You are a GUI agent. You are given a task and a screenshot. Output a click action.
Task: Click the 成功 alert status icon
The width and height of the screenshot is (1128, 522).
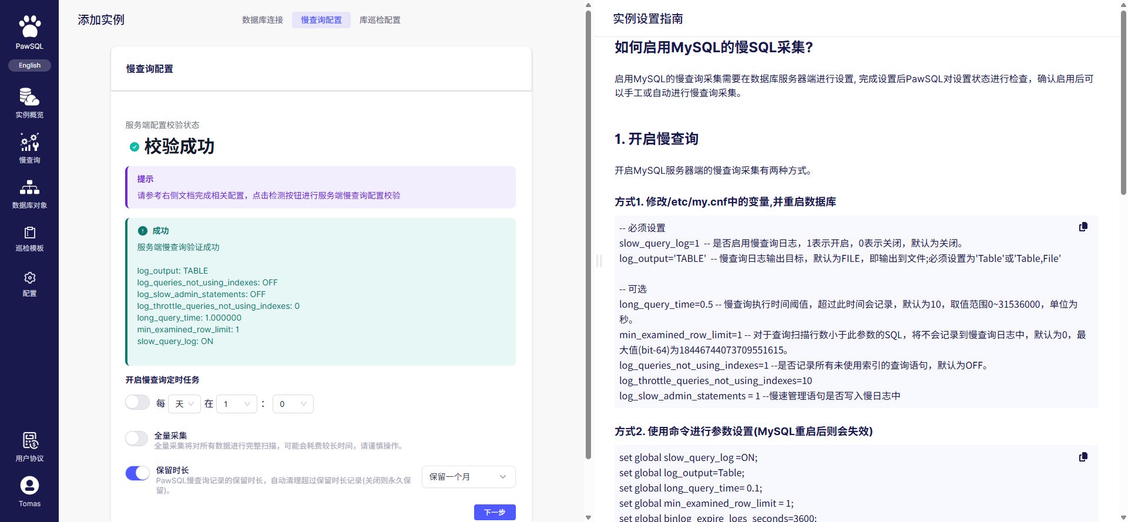pyautogui.click(x=142, y=231)
